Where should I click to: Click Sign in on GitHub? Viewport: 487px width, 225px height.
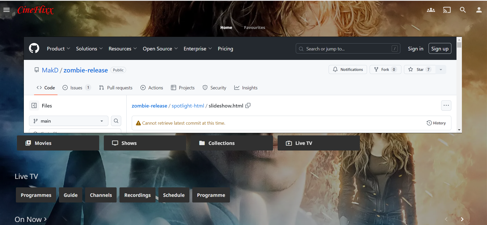[x=415, y=49]
